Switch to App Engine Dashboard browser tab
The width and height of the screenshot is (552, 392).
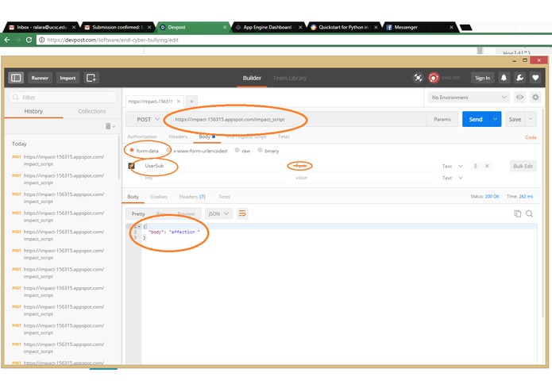(x=267, y=27)
